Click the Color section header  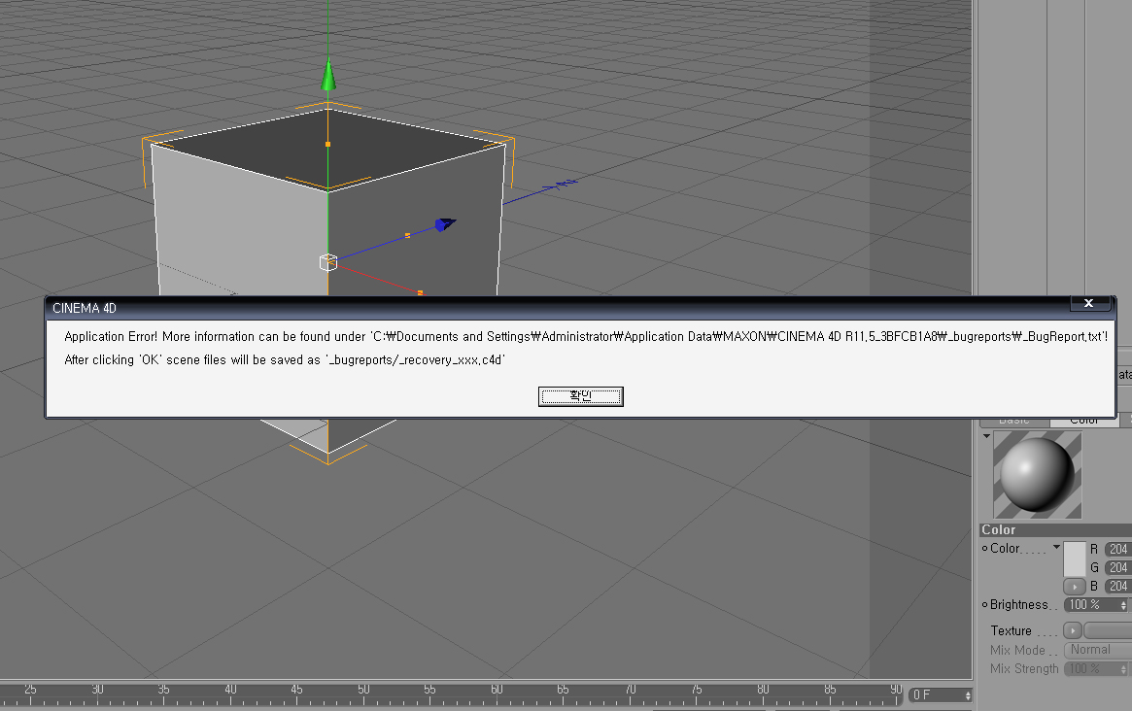[x=1055, y=529]
